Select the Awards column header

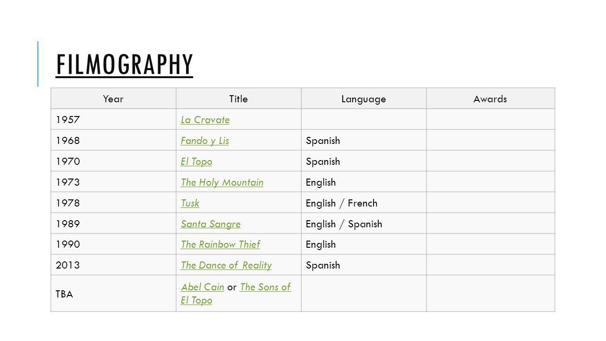(490, 99)
